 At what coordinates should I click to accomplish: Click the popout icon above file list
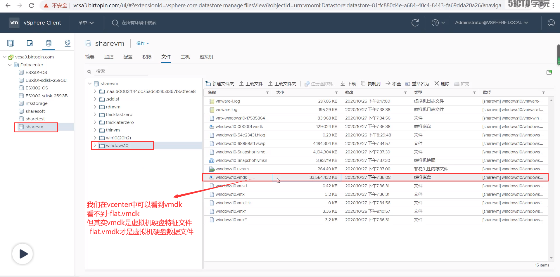pyautogui.click(x=549, y=72)
